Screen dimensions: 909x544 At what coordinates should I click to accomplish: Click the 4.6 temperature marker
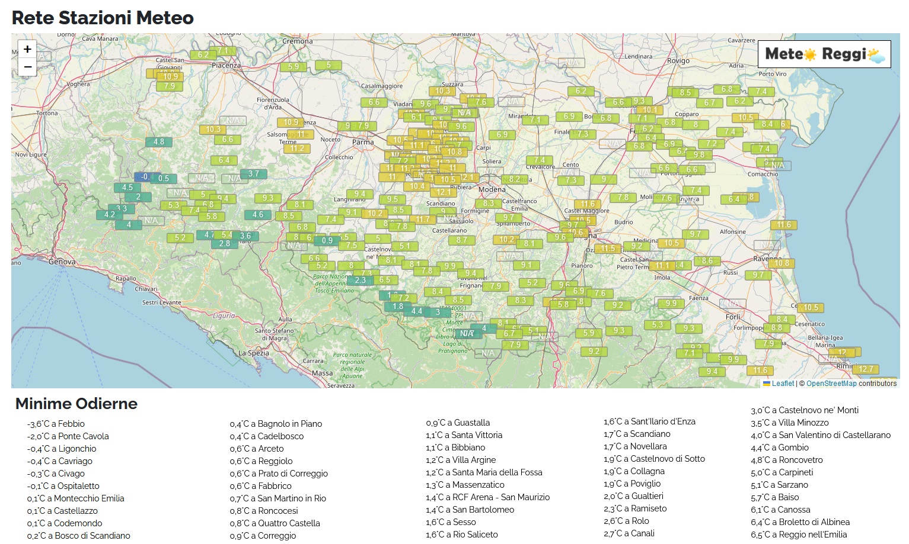258,215
